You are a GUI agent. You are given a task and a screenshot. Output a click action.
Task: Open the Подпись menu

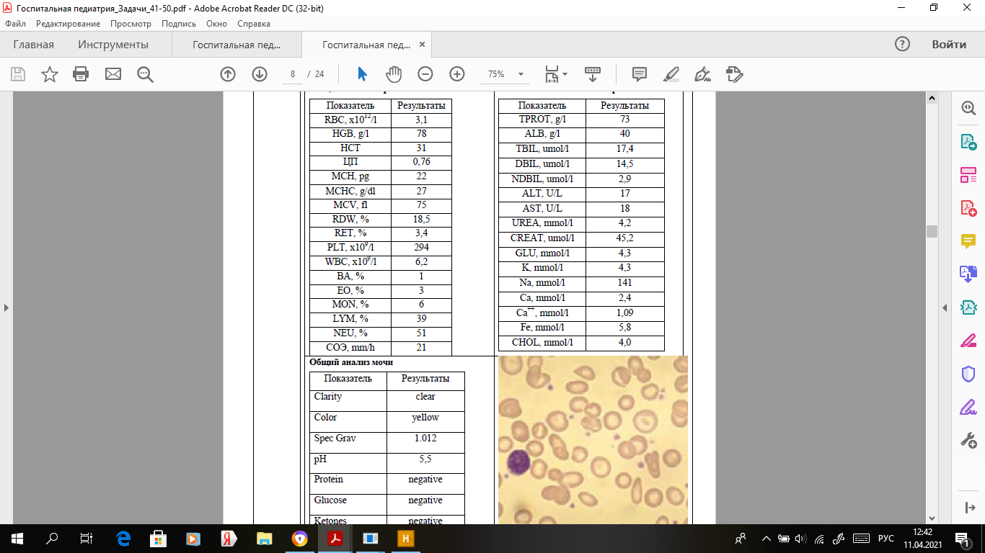pyautogui.click(x=179, y=24)
